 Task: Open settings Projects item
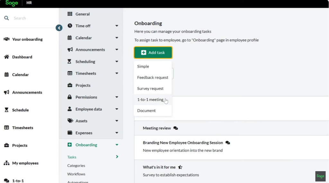[83, 85]
